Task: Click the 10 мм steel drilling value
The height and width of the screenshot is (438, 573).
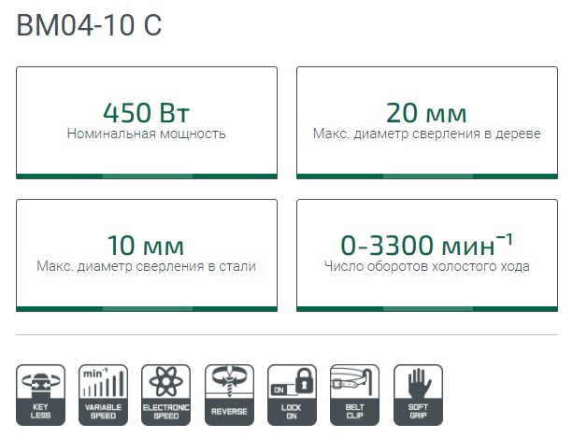Action: pyautogui.click(x=146, y=246)
